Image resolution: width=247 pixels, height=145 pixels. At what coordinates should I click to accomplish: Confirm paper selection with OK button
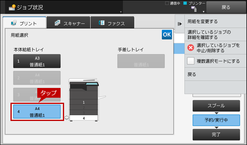(x=167, y=35)
